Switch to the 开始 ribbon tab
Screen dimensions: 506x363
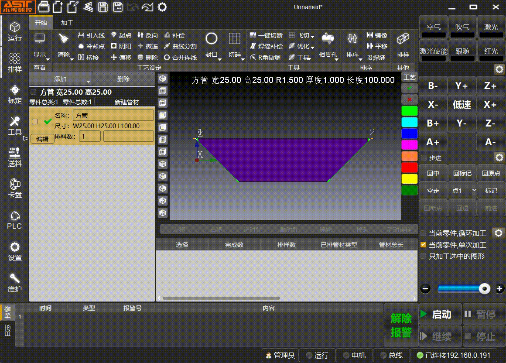point(41,23)
